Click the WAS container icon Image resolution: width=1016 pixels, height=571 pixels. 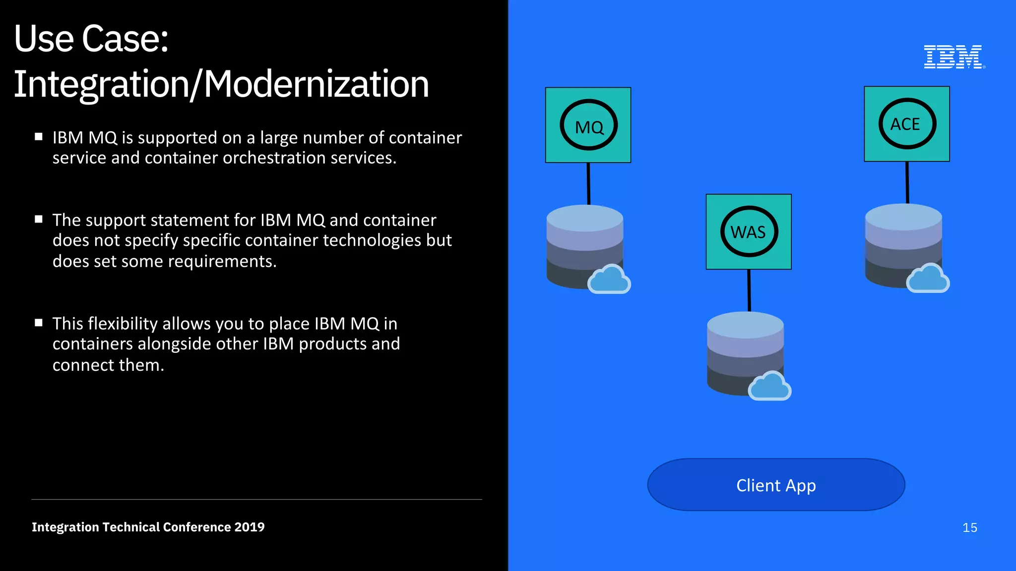tap(749, 231)
